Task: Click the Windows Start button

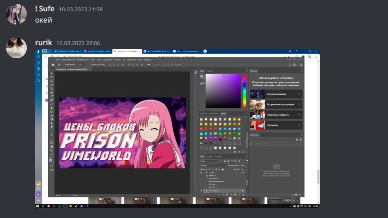Action: [37, 206]
